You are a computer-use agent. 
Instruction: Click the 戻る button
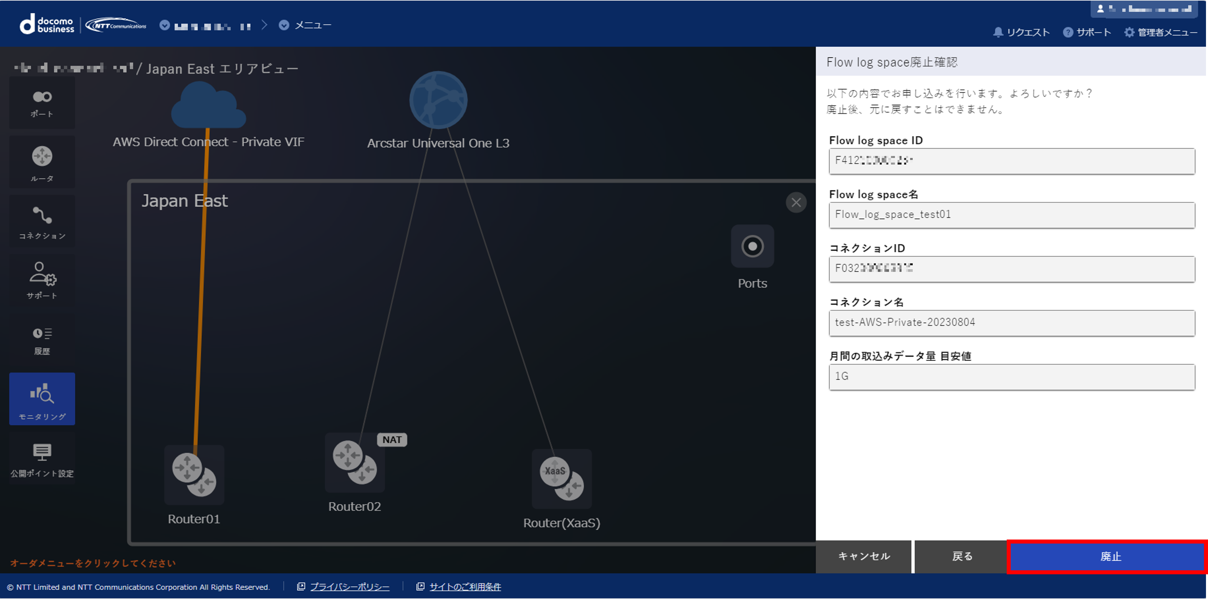click(x=962, y=556)
